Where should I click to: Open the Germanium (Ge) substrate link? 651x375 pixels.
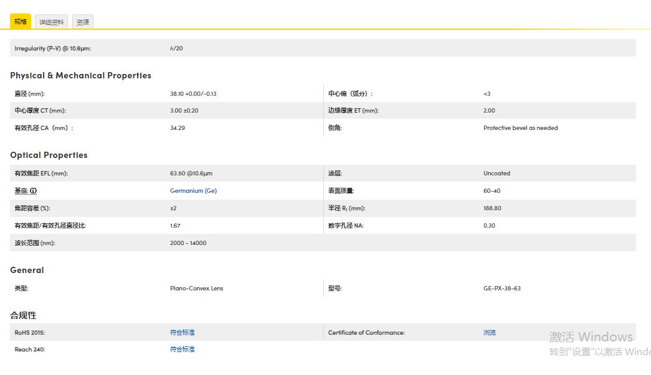(x=193, y=191)
